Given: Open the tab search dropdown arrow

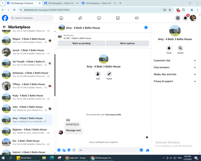Looking at the screenshot, I should click(x=2, y=3).
